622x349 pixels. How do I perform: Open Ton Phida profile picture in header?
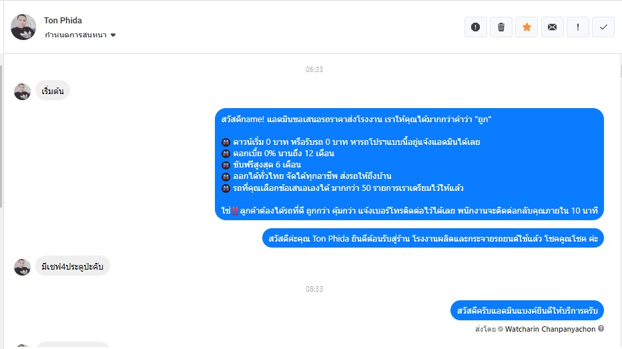click(23, 27)
